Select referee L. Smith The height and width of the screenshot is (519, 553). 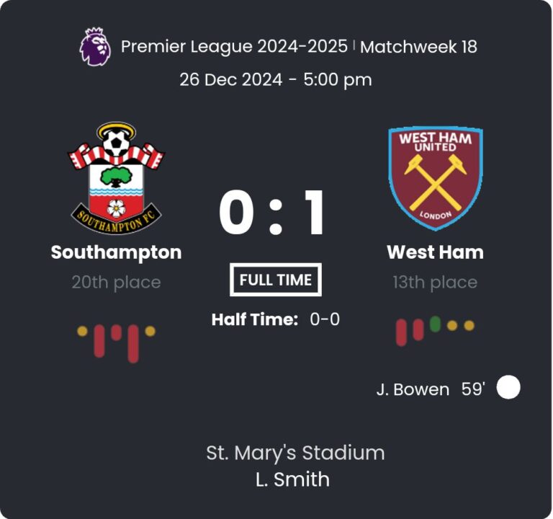(x=292, y=479)
